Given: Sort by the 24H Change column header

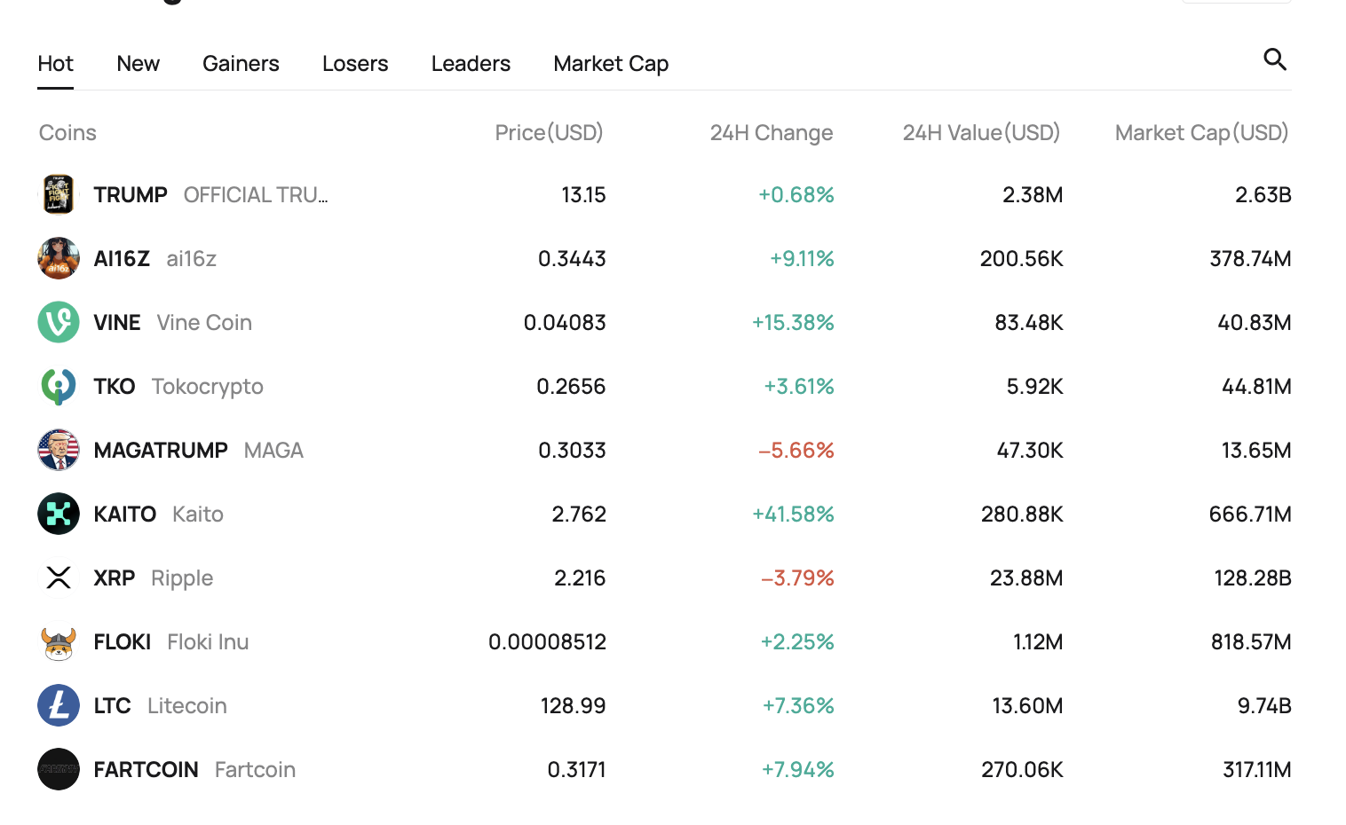Looking at the screenshot, I should tap(771, 133).
